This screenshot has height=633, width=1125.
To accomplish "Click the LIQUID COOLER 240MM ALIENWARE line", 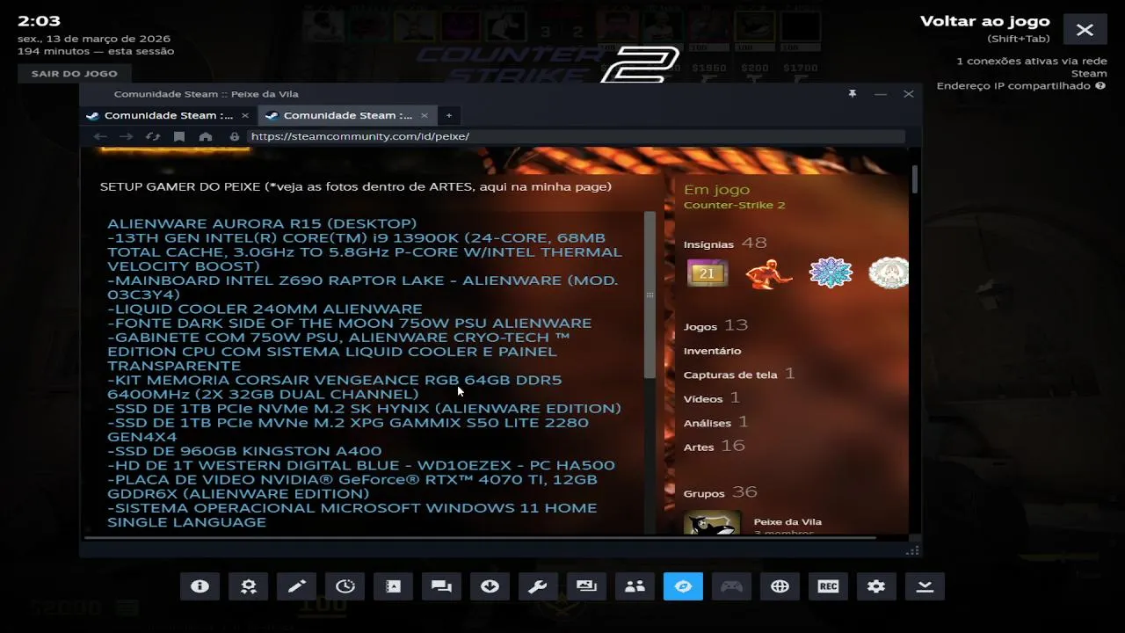I will 265,309.
